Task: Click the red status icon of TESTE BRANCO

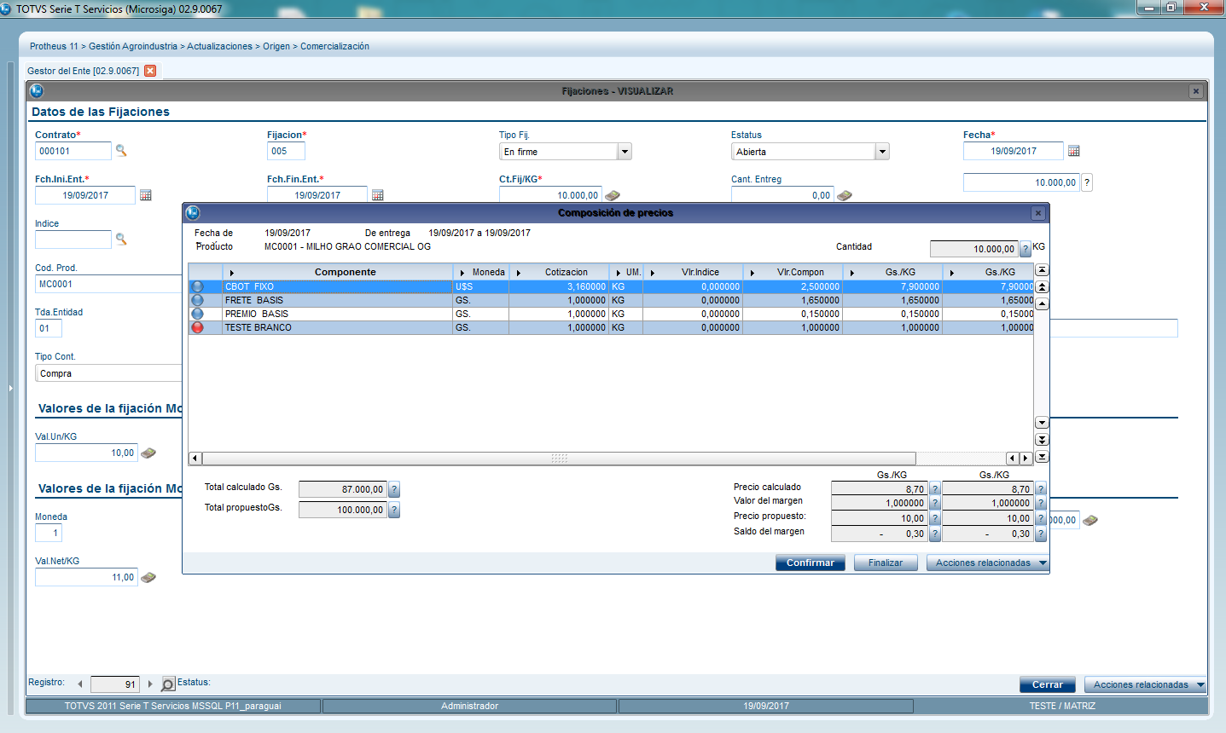Action: point(198,327)
